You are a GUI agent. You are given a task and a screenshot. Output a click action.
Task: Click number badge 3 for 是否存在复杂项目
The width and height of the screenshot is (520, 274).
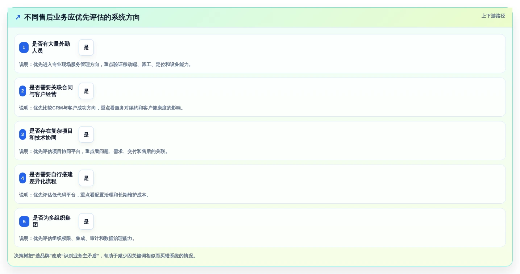pos(22,134)
